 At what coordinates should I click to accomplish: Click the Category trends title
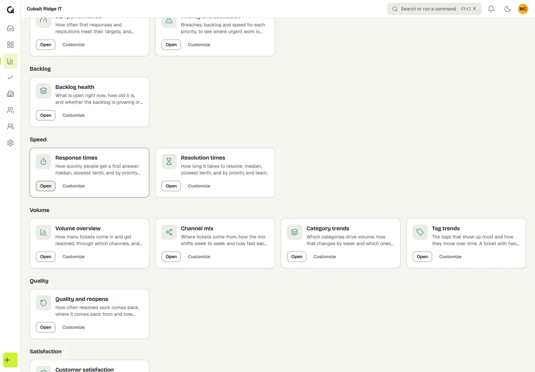[x=328, y=229]
